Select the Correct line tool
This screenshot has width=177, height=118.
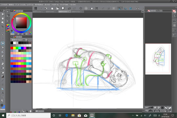(3, 101)
